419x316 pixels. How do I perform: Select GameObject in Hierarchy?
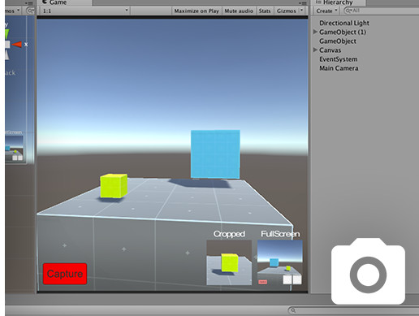[x=338, y=41]
